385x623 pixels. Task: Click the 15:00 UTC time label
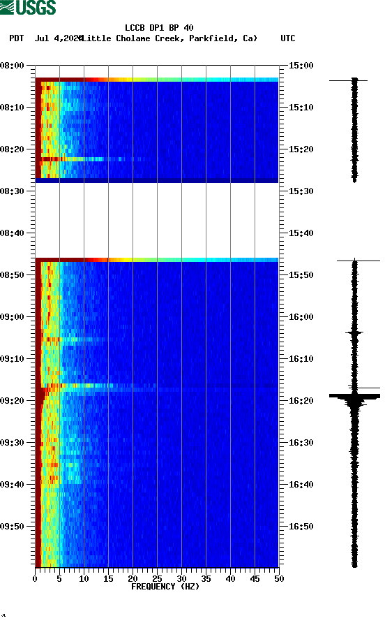click(301, 66)
